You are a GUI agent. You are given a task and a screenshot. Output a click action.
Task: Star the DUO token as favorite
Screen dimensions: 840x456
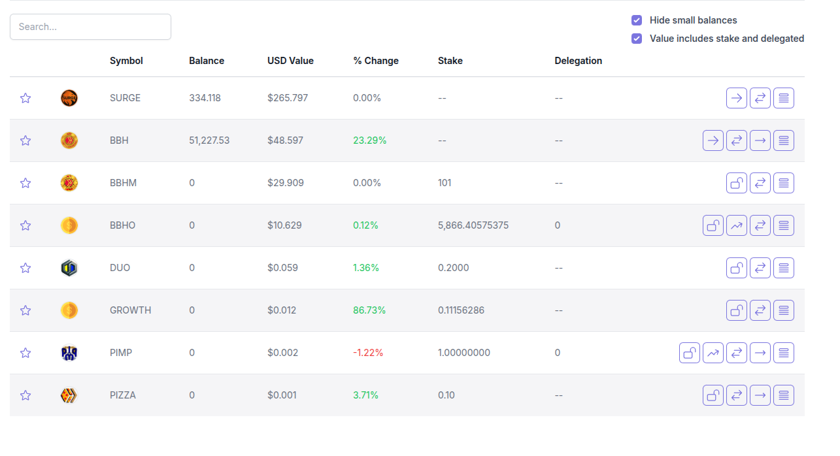(x=25, y=268)
